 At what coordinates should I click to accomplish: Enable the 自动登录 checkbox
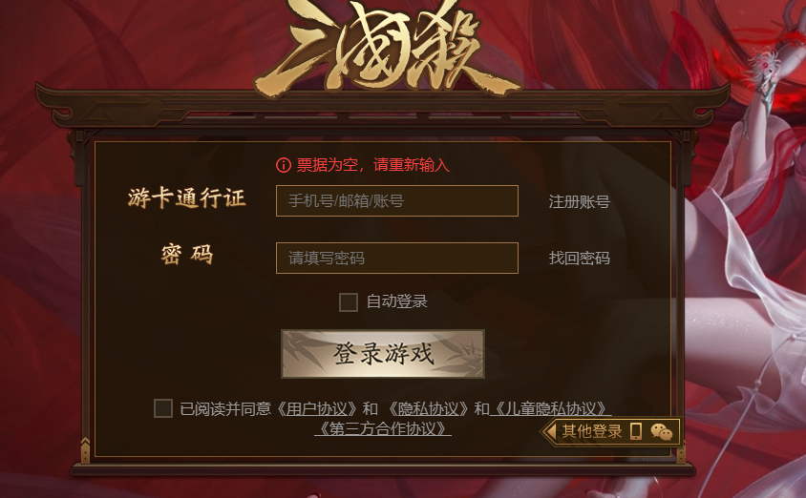tap(349, 301)
